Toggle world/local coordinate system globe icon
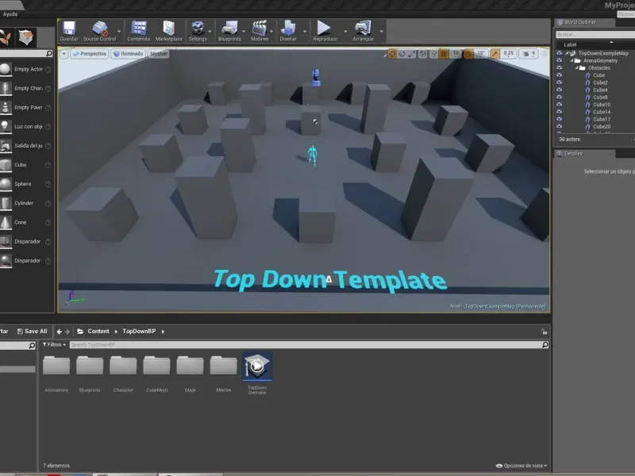The height and width of the screenshot is (476, 635). (422, 53)
